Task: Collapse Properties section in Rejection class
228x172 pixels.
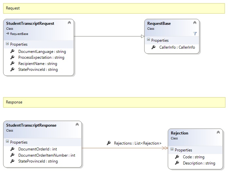Action: click(x=172, y=150)
